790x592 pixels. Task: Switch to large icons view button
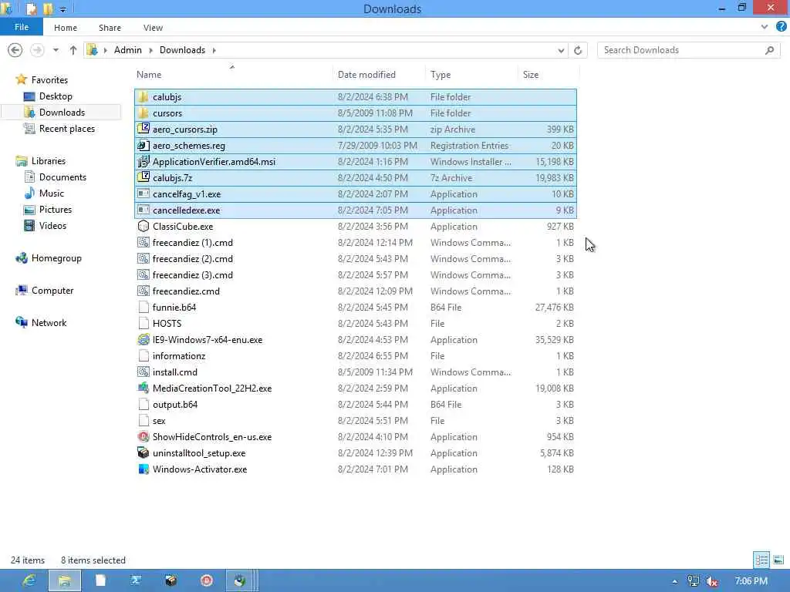[x=778, y=560]
